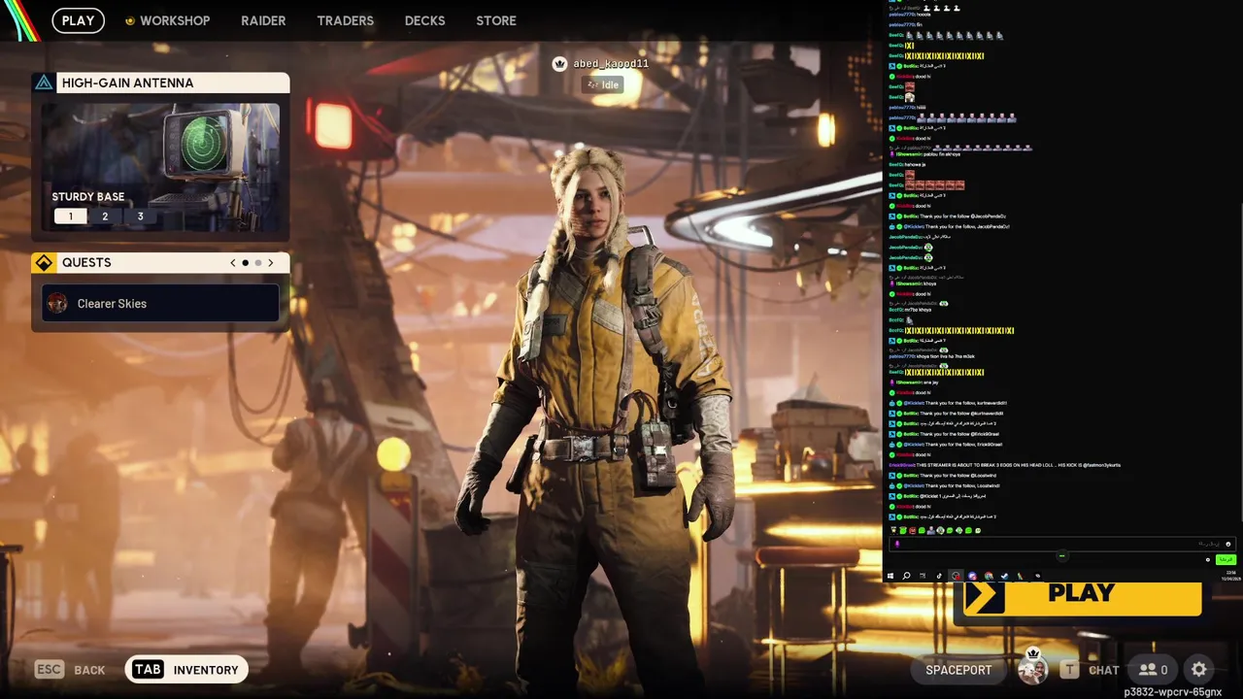Open the STORE tab
Viewport: 1243px width, 699px height.
click(x=496, y=20)
